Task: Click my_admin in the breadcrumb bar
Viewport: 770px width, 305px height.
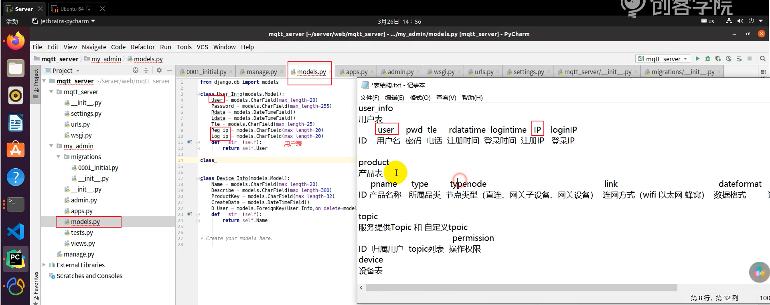Action: (106, 59)
